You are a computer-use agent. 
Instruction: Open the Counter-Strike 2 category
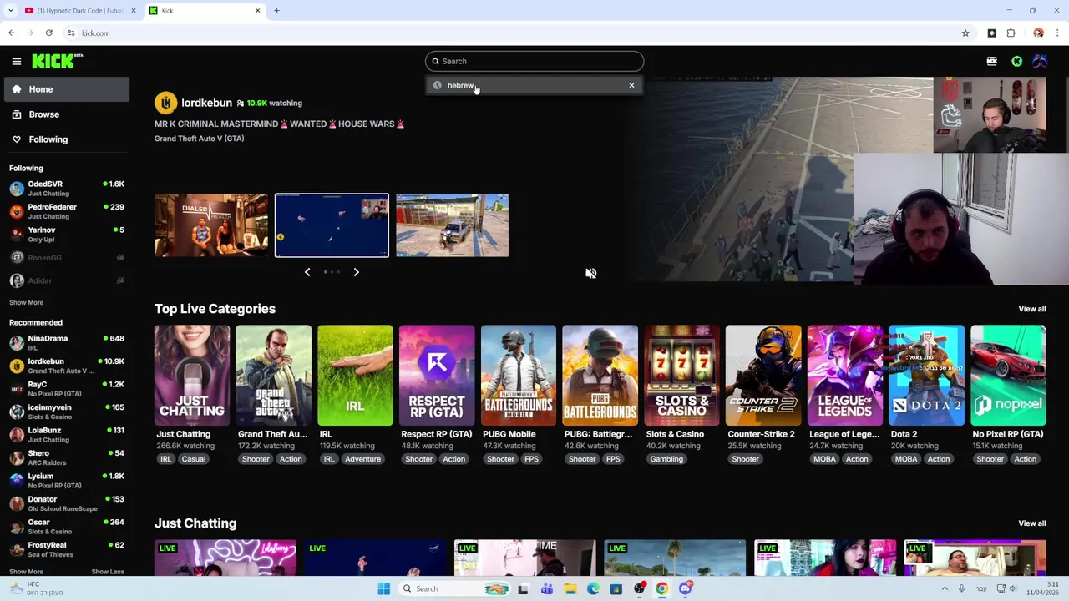pos(763,376)
